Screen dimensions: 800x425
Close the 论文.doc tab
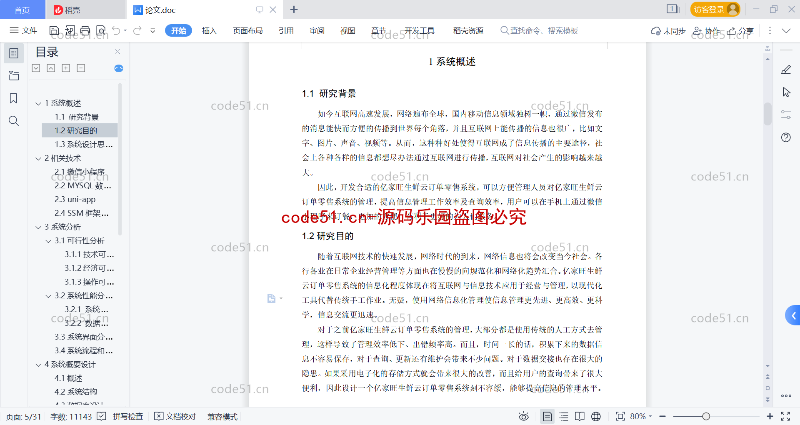click(x=273, y=9)
